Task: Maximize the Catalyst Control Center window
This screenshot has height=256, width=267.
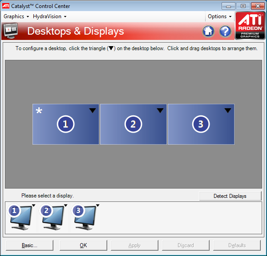Action: tap(243, 6)
